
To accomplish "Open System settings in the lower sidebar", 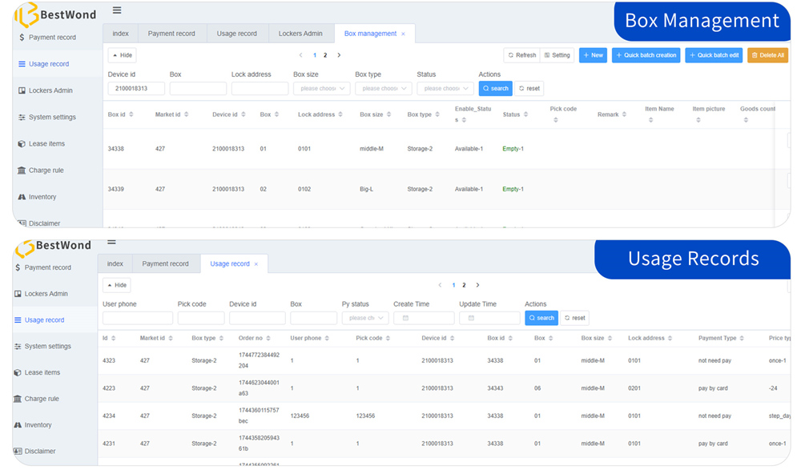I will pos(47,347).
